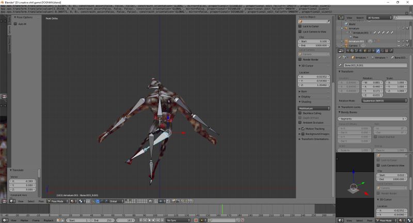The image size is (413, 223).
Task: Click the editor type icon in timeline header
Action: [x=4, y=220]
